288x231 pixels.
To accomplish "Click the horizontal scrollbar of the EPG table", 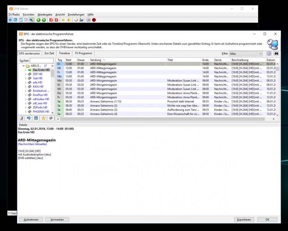I will pos(162,119).
